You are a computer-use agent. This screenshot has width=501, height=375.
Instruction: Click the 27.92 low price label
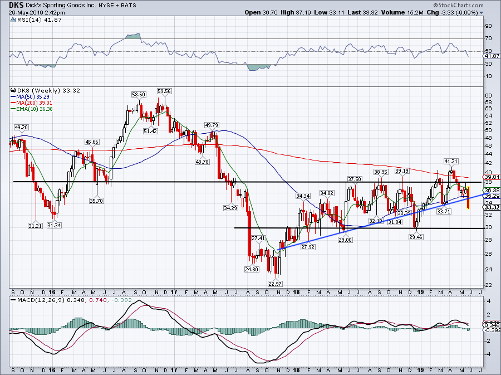[308, 247]
